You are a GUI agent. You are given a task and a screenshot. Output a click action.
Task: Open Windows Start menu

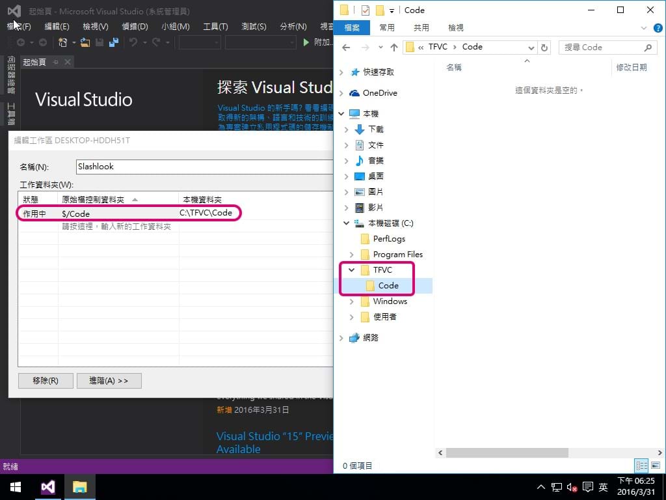click(x=16, y=487)
